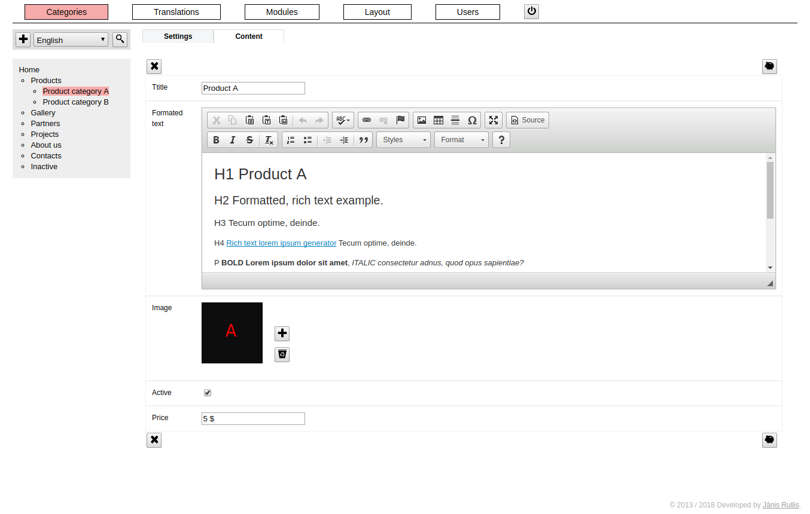Maximize the rich text editor

[x=494, y=120]
